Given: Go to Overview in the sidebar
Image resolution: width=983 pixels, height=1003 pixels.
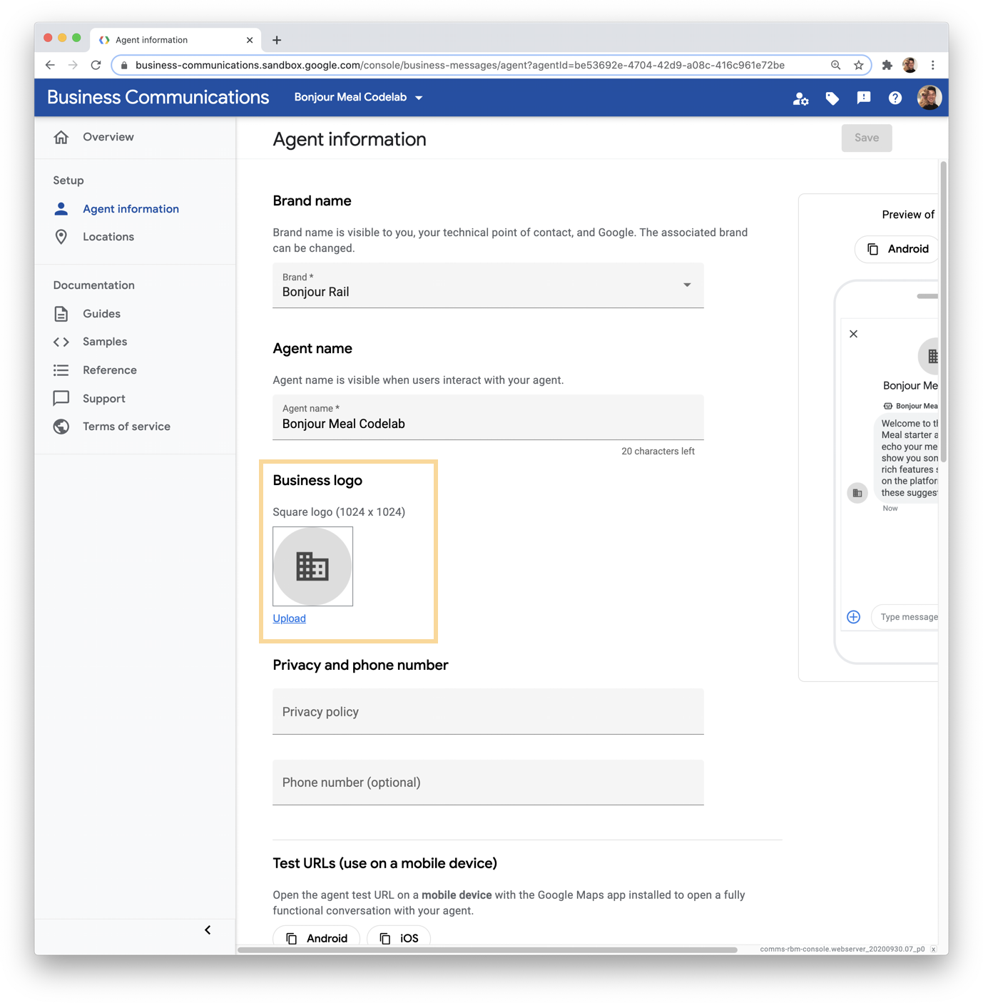Looking at the screenshot, I should point(108,137).
